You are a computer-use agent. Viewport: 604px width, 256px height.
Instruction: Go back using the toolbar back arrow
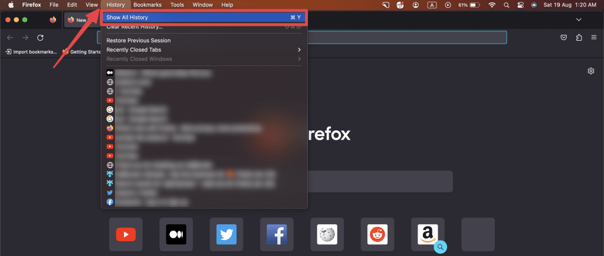(10, 37)
